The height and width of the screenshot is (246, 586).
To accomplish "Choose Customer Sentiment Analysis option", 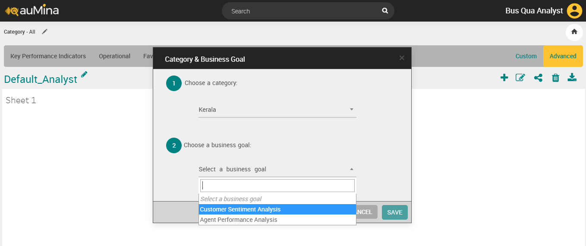I will pyautogui.click(x=277, y=209).
